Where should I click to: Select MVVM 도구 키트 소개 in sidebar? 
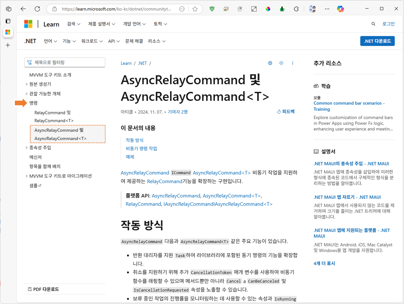coord(50,75)
